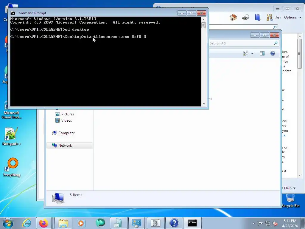This screenshot has height=229, width=305.
Task: Select Network in Explorer navigation pane
Action: point(70,146)
